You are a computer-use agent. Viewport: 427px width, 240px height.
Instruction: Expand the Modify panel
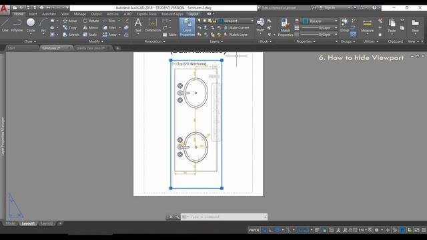tap(96, 41)
